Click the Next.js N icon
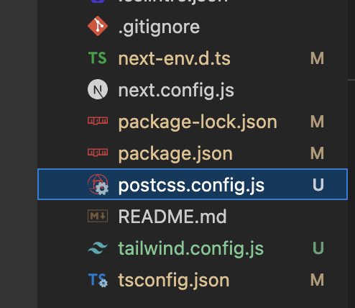The height and width of the screenshot is (308, 355). click(x=98, y=89)
